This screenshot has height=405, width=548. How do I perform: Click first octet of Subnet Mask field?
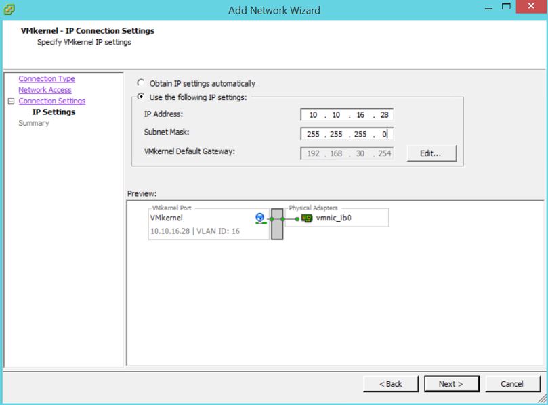tap(313, 134)
